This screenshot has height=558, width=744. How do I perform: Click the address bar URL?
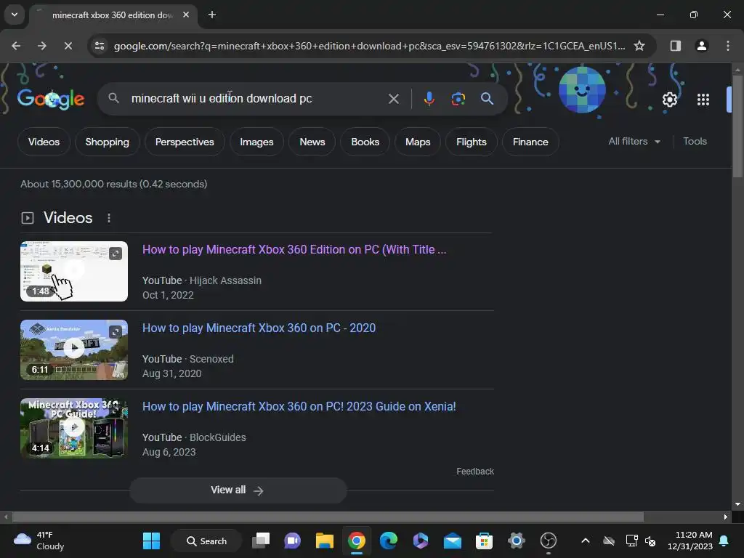point(369,46)
